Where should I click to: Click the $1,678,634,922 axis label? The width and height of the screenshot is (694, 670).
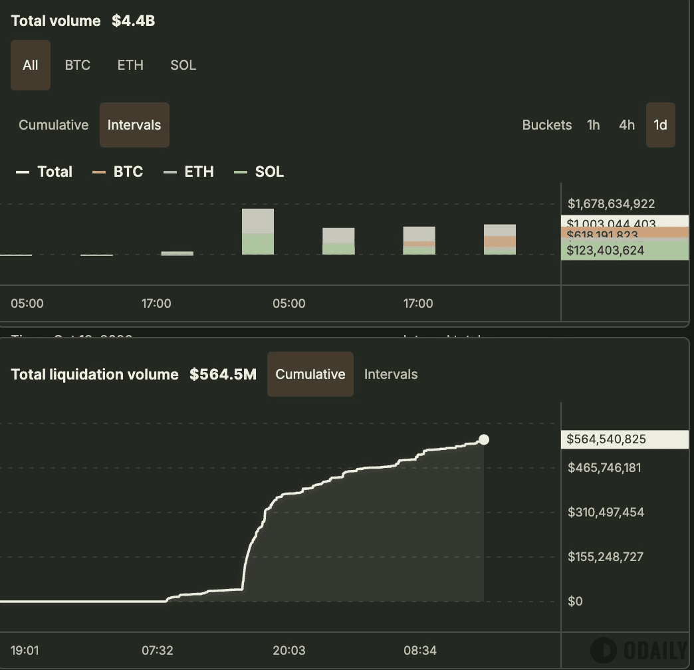tap(611, 203)
